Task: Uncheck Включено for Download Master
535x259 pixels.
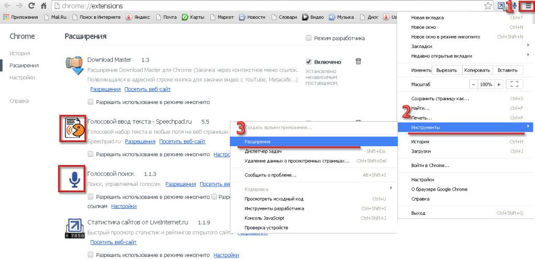Action: [308, 62]
